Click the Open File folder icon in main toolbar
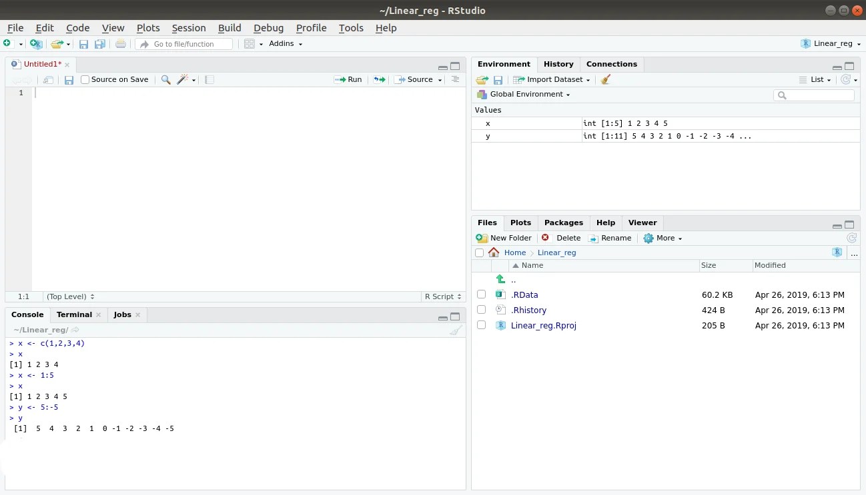The image size is (866, 495). click(x=57, y=44)
